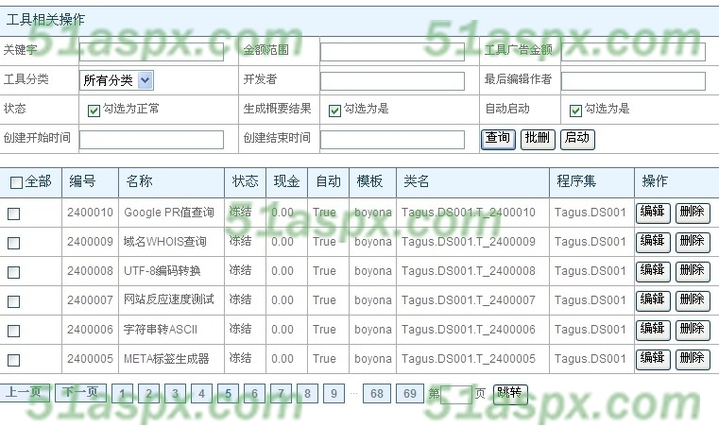Click 编辑 for 域名WHOIS查询 row
Viewport: 719px width, 444px height.
tap(653, 242)
